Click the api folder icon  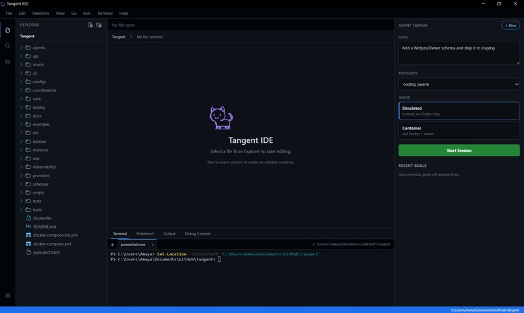tap(28, 56)
